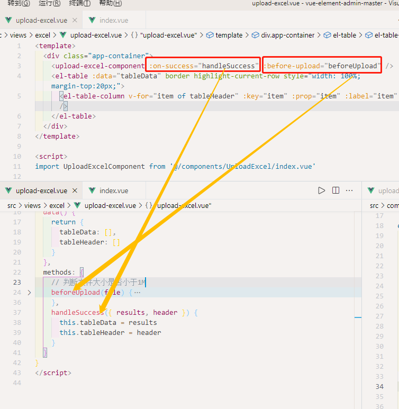Close upload-excel.vue tab in lower editor

(x=75, y=190)
